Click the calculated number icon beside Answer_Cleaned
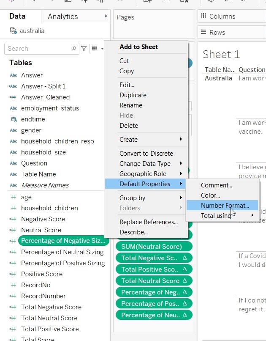The height and width of the screenshot is (341, 266). click(x=13, y=97)
